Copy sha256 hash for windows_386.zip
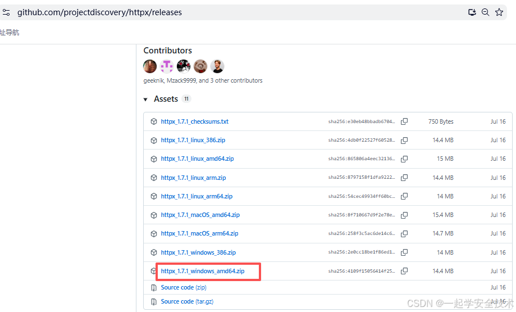The height and width of the screenshot is (312, 516). 404,252
